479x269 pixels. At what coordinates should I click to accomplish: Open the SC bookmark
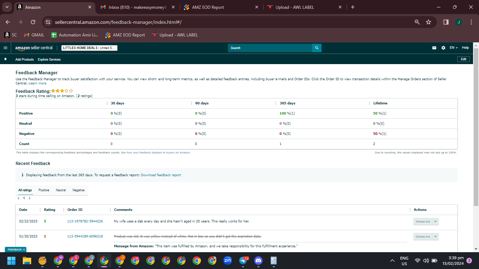11,35
